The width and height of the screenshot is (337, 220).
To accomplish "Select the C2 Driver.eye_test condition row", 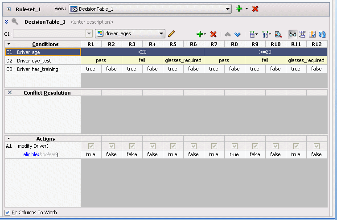I will click(42, 61).
